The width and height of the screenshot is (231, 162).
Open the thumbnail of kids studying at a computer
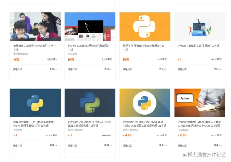(x=35, y=26)
